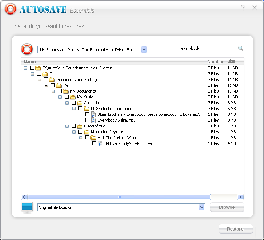Click the lifebuoy icon beside backup dropdown

[x=27, y=49]
